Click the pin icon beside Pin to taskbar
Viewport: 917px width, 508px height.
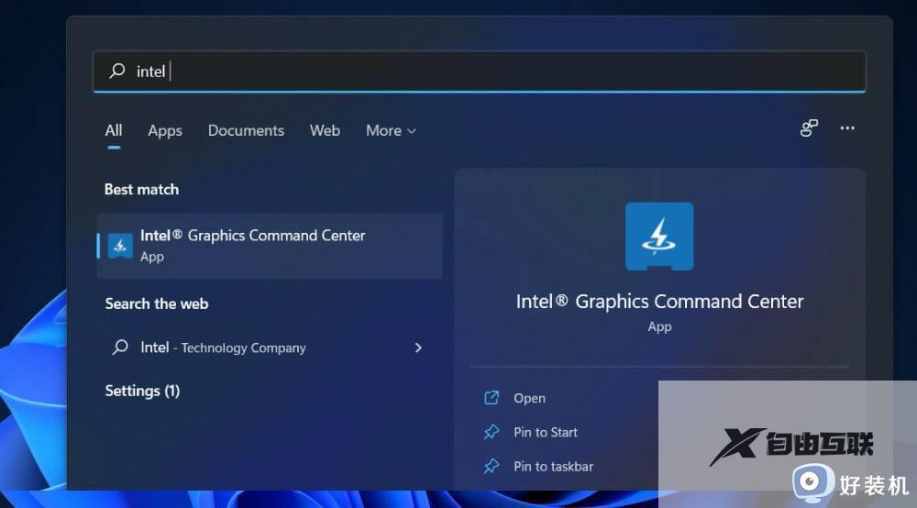pos(492,466)
